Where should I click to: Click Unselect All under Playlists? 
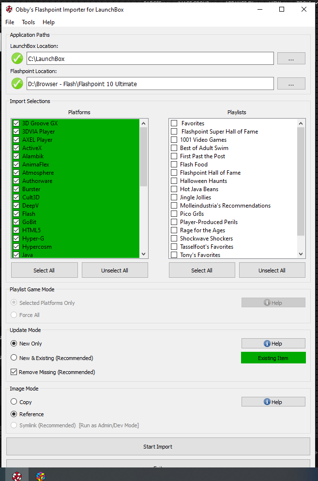273,270
